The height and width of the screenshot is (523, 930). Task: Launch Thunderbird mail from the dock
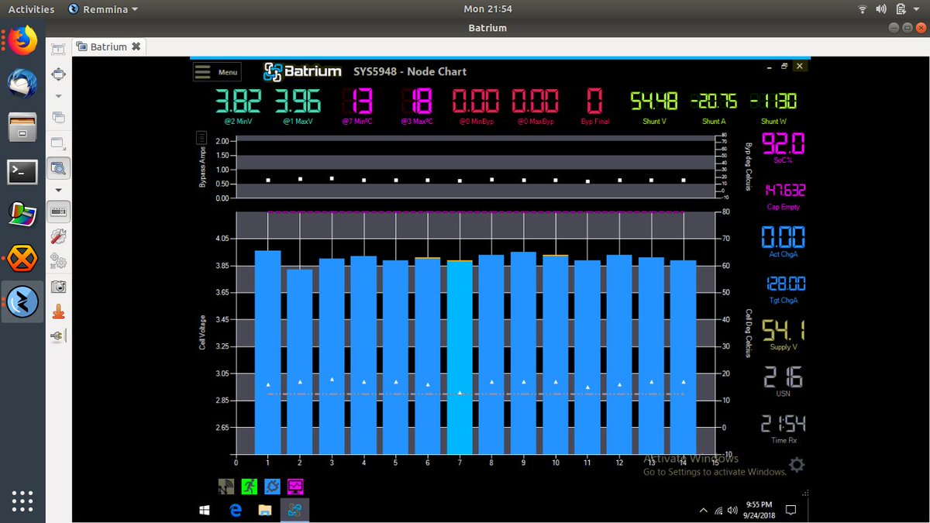(x=22, y=83)
